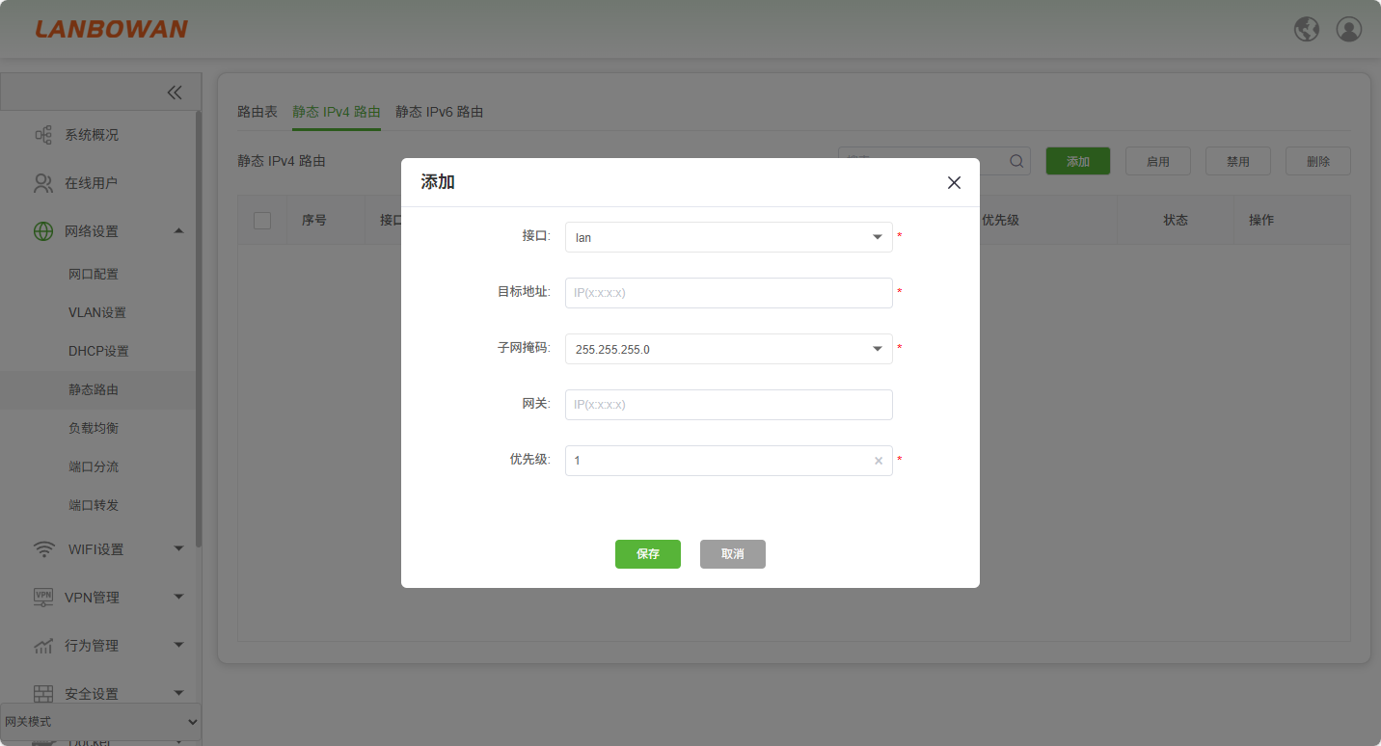Viewport: 1381px width, 746px height.
Task: Click the WIFI设置 signal icon
Action: (x=43, y=549)
